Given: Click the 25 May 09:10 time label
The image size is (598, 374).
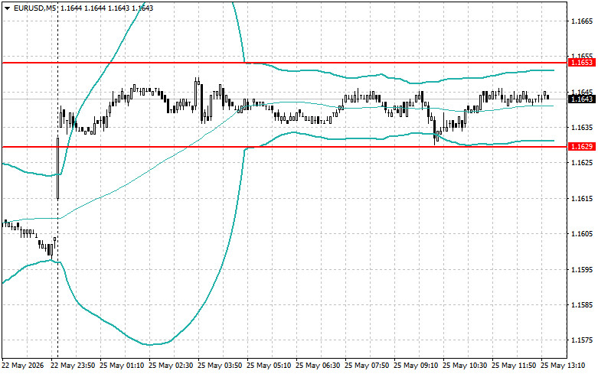Looking at the screenshot, I should tap(416, 366).
